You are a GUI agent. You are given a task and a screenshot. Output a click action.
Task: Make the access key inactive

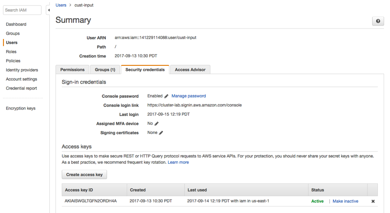coord(345,201)
